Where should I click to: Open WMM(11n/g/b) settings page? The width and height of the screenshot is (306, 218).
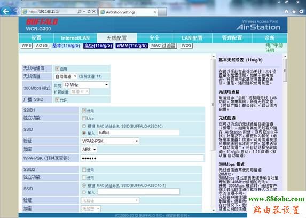(x=132, y=46)
